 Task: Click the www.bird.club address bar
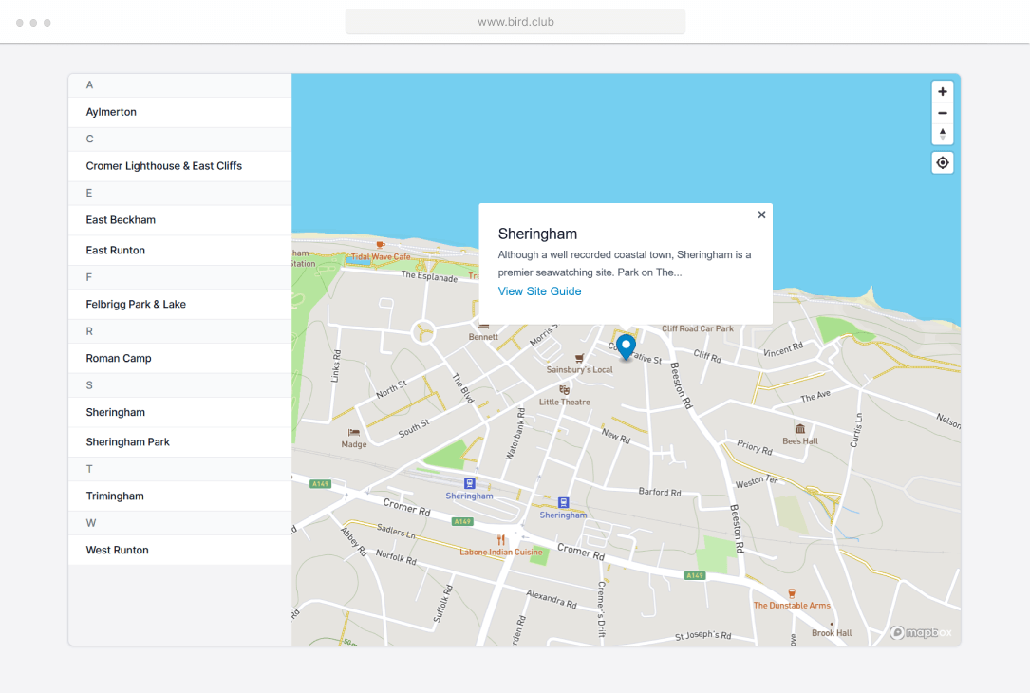click(x=515, y=21)
